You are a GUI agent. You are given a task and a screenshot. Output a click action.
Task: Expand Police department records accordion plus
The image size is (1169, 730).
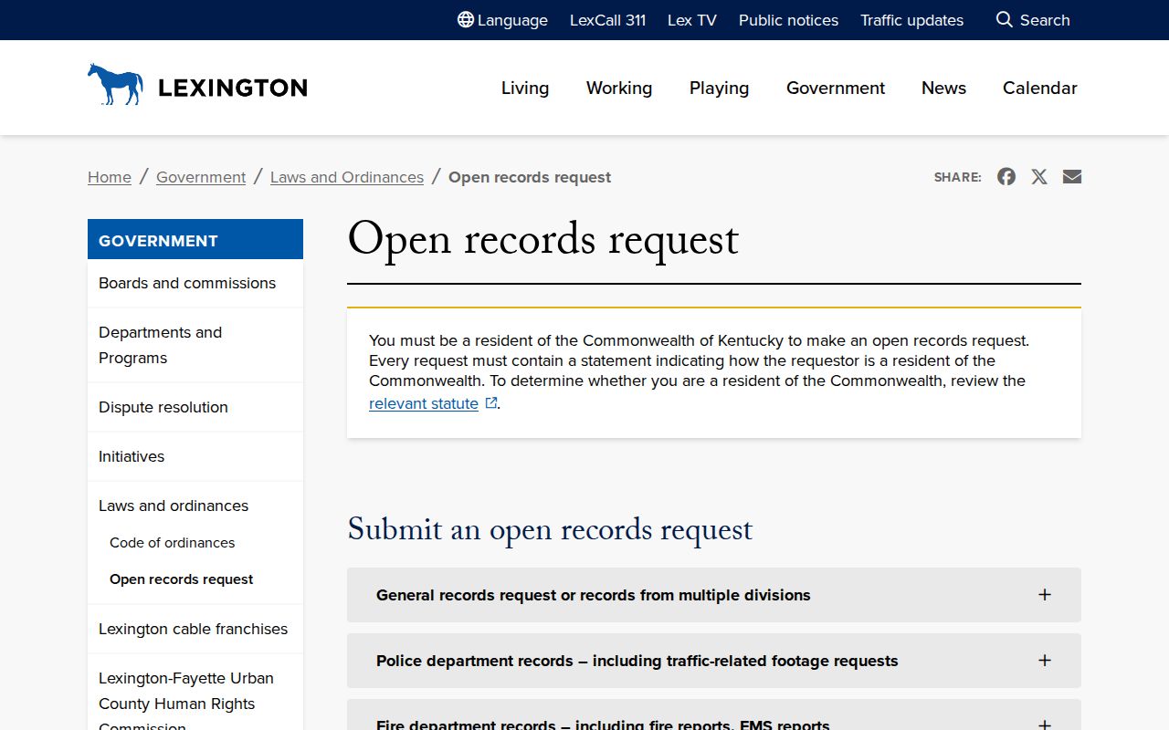1045,661
